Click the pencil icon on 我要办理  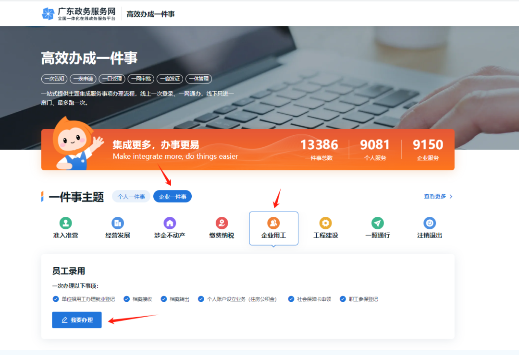pos(64,319)
